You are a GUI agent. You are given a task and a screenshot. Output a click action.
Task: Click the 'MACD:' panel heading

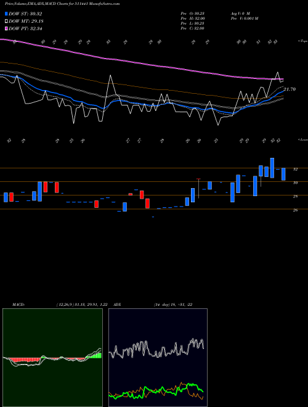tap(18, 305)
